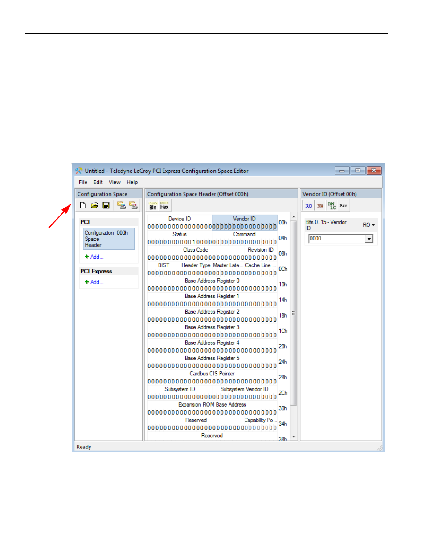Switch register view to Hex
This screenshot has height=550, width=425.
[164, 205]
